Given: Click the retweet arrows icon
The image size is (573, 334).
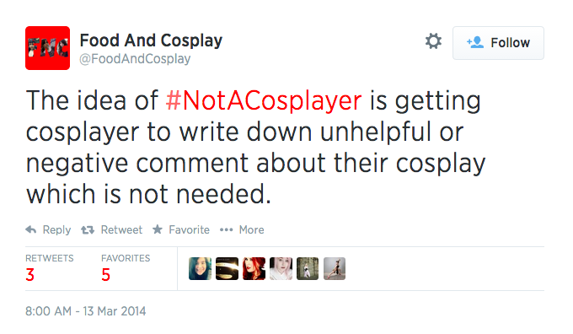Looking at the screenshot, I should pos(88,229).
